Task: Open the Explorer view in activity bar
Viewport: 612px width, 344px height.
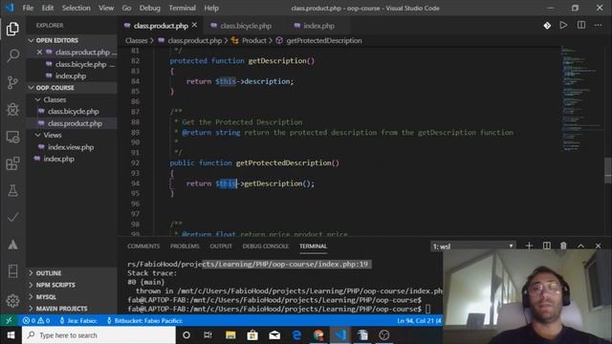Action: [x=12, y=29]
